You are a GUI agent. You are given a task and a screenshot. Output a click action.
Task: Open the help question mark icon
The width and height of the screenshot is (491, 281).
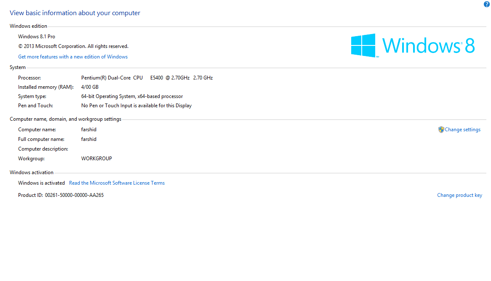coord(487,4)
